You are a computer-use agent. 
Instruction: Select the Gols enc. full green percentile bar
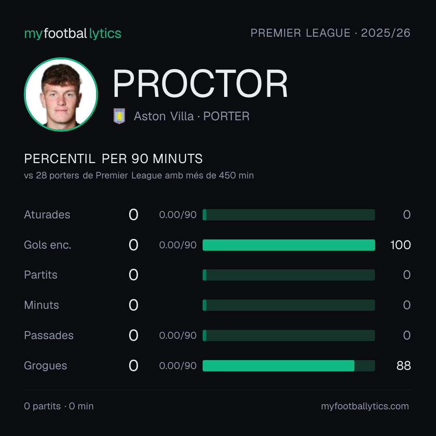[289, 245]
